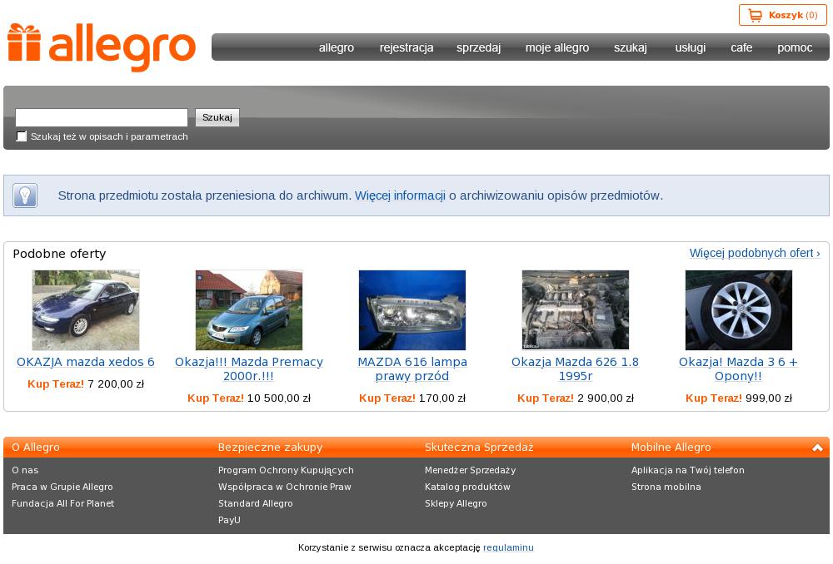Open the 'PayU' footer link
Screen dimensions: 833x564
coord(229,520)
